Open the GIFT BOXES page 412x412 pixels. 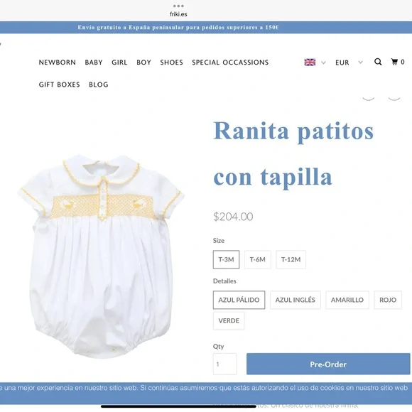click(x=59, y=85)
